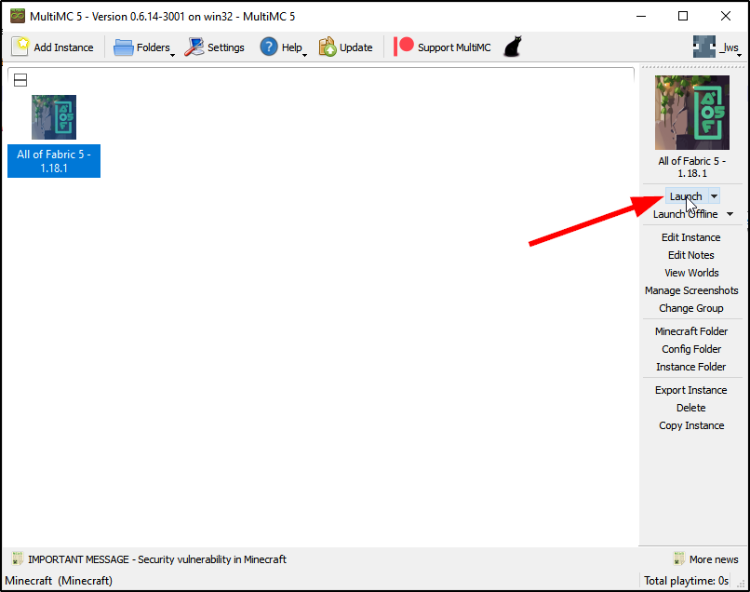Open MultiMC Settings
The width and height of the screenshot is (750, 592).
click(x=214, y=47)
